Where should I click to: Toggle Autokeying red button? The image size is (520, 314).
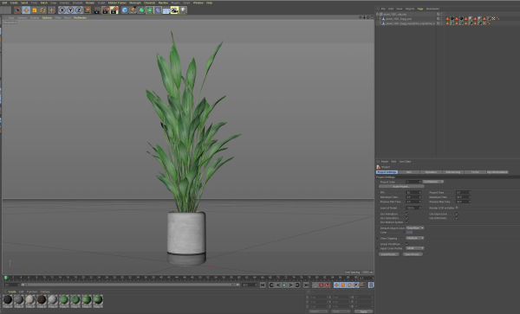pos(322,285)
